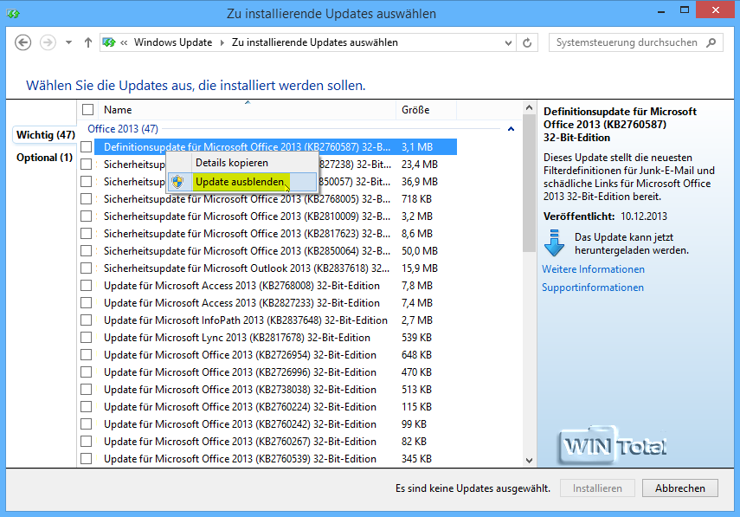Click Windows Update breadcrumb

[173, 42]
